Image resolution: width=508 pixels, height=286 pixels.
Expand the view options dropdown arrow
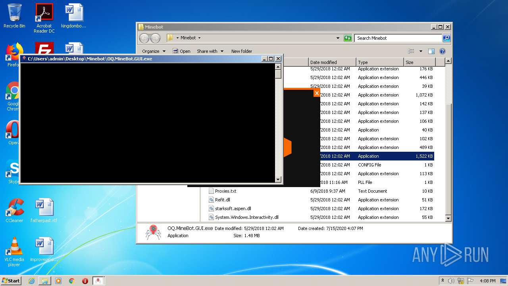click(x=421, y=51)
